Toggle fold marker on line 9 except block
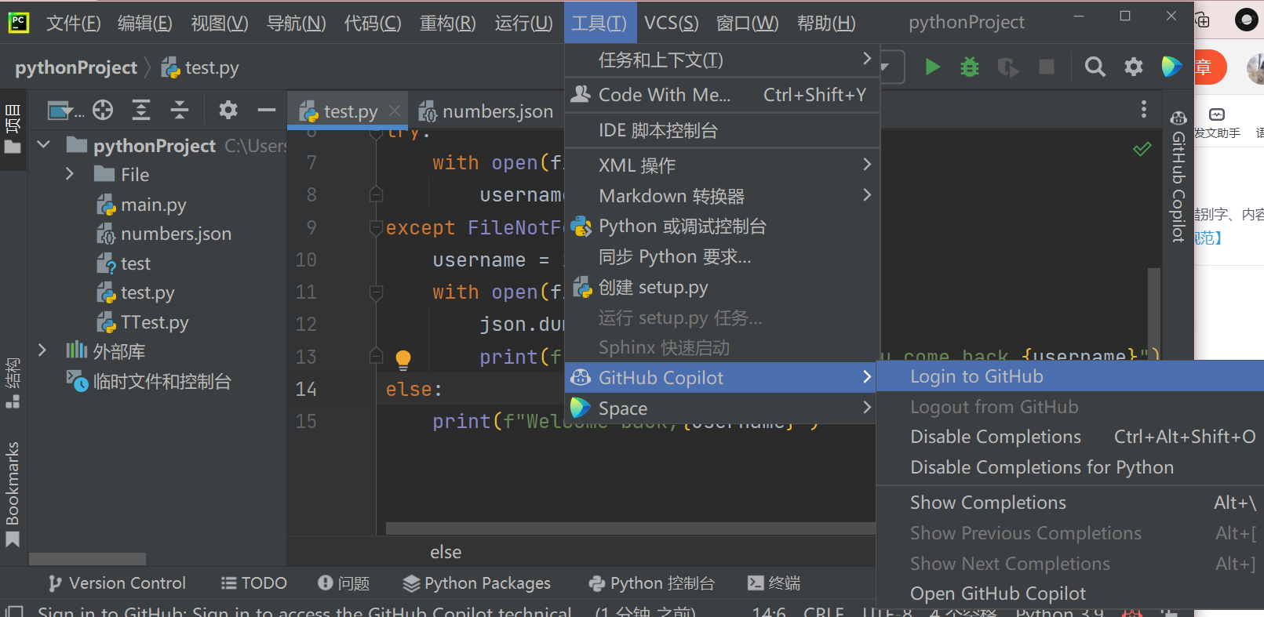1264x617 pixels. click(x=377, y=228)
